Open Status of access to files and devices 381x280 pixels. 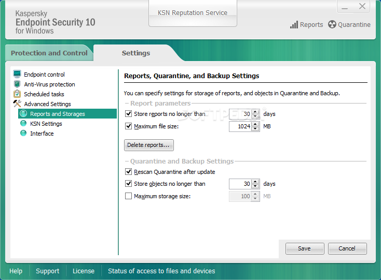click(161, 271)
